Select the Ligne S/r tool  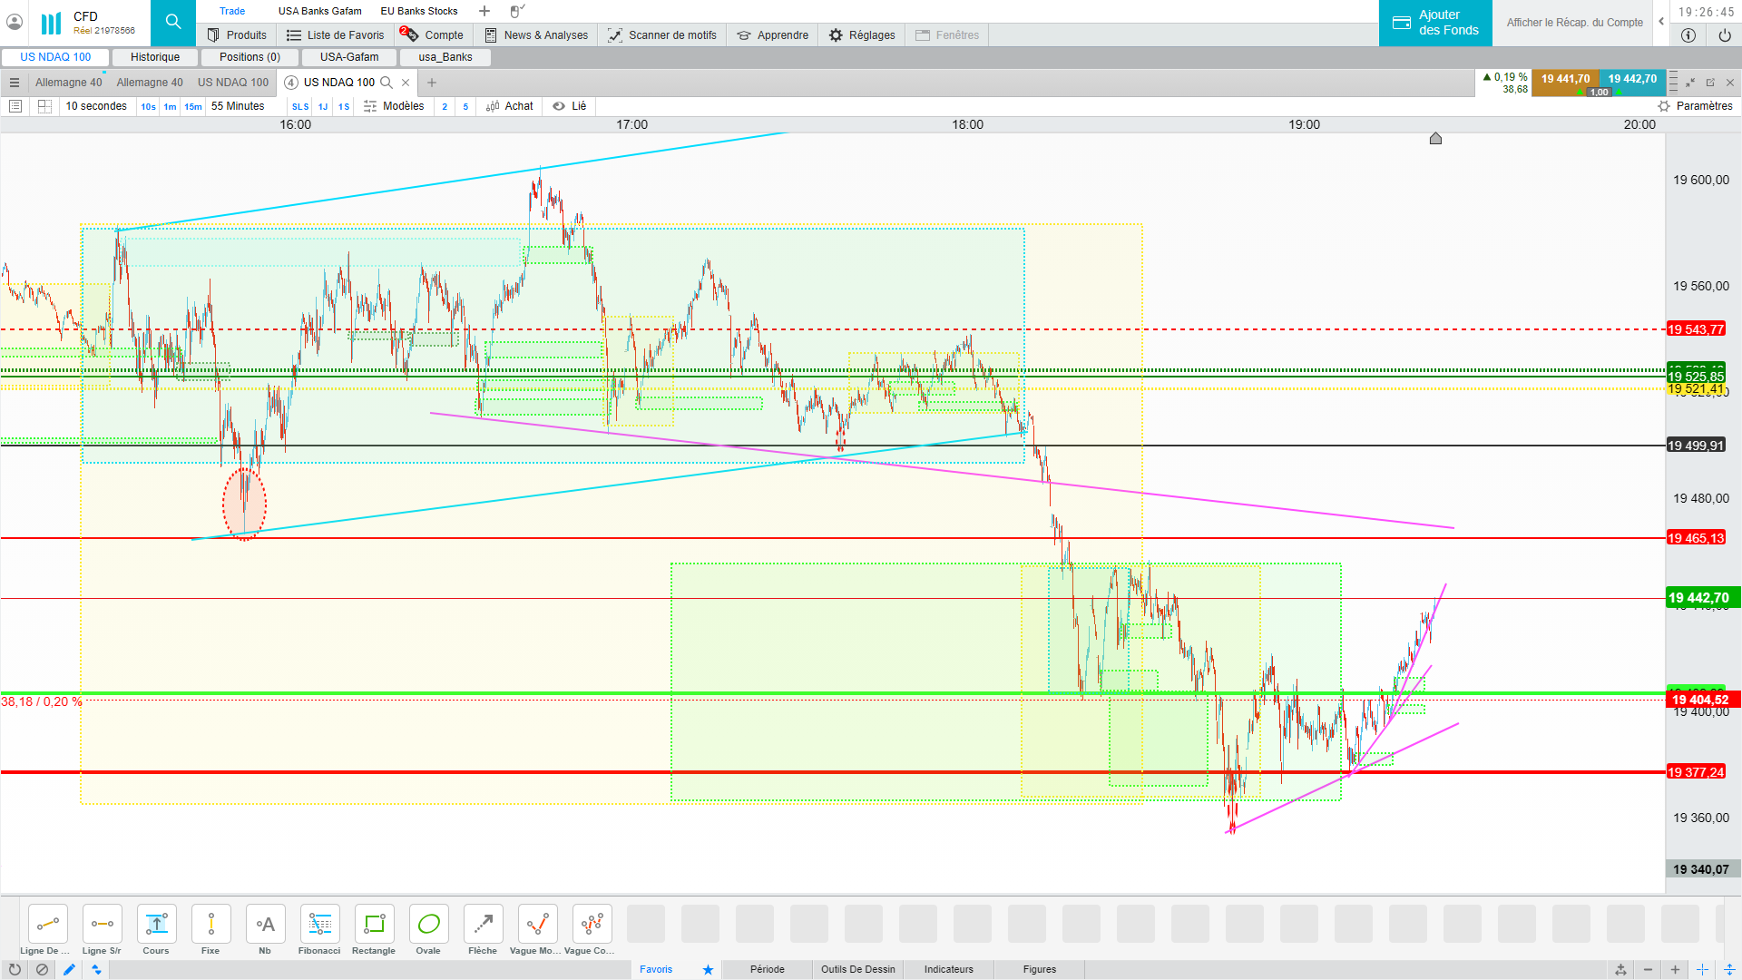click(102, 925)
